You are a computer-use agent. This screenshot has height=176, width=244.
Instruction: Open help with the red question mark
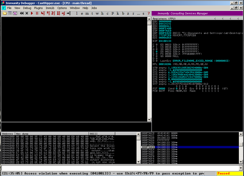pos(149,13)
